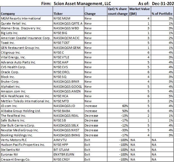Select the 'Change' column header cell
The image size is (174, 162).
click(96, 11)
